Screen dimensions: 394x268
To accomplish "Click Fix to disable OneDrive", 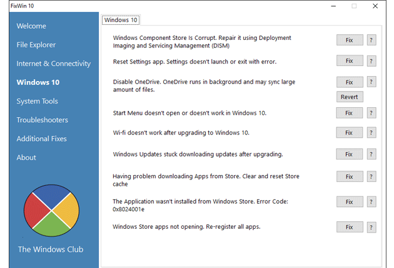I will (350, 82).
